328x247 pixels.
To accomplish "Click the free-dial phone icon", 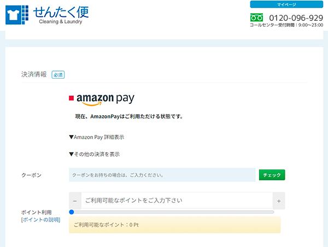I will point(256,17).
